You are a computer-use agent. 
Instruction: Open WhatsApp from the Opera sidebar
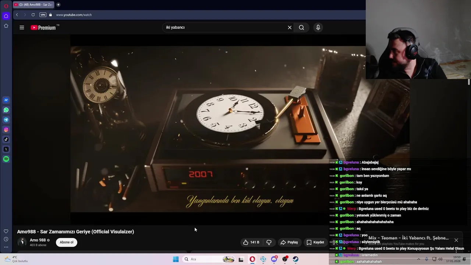click(x=6, y=110)
